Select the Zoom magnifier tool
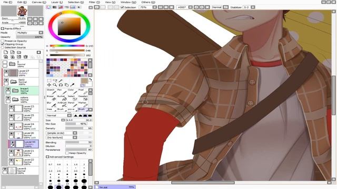Screen dimensions: 337x189 coord(55,85)
